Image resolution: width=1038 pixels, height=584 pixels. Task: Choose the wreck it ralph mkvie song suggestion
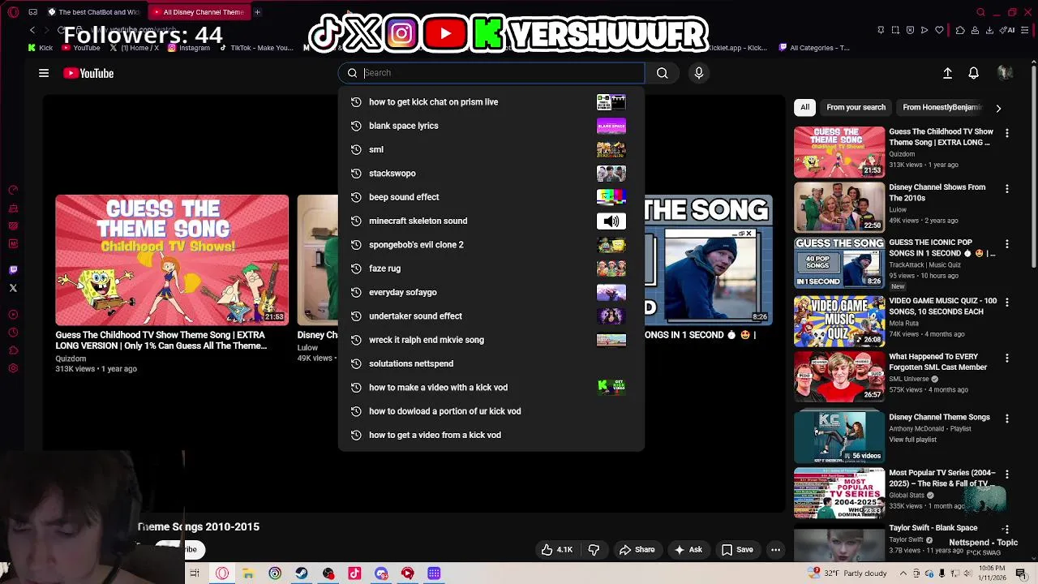[491, 340]
